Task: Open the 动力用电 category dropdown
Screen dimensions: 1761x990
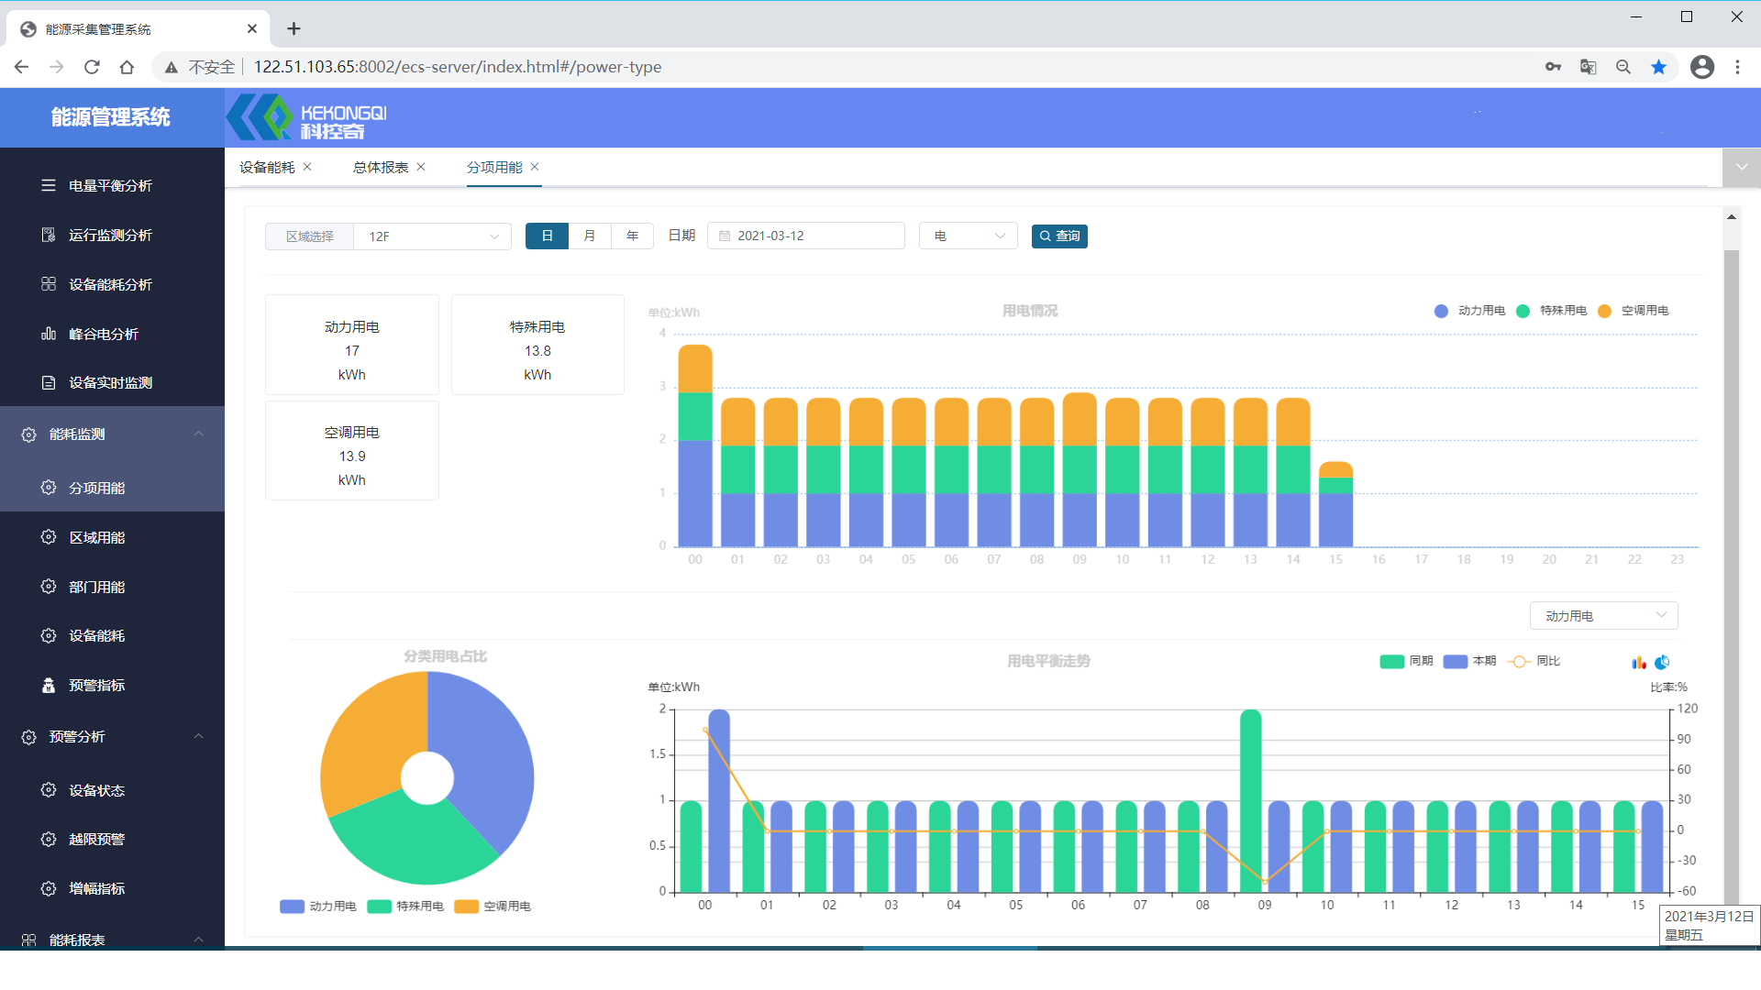Action: click(1603, 616)
